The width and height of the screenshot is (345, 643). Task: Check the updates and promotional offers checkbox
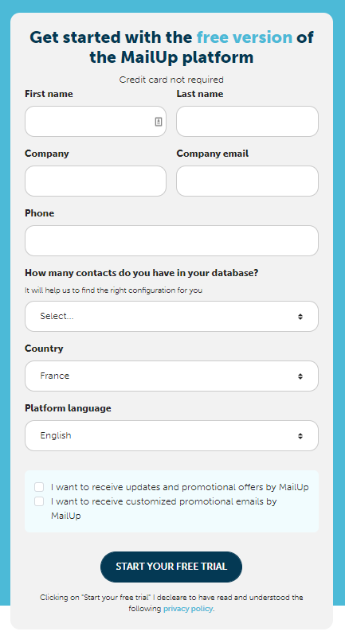tap(39, 487)
